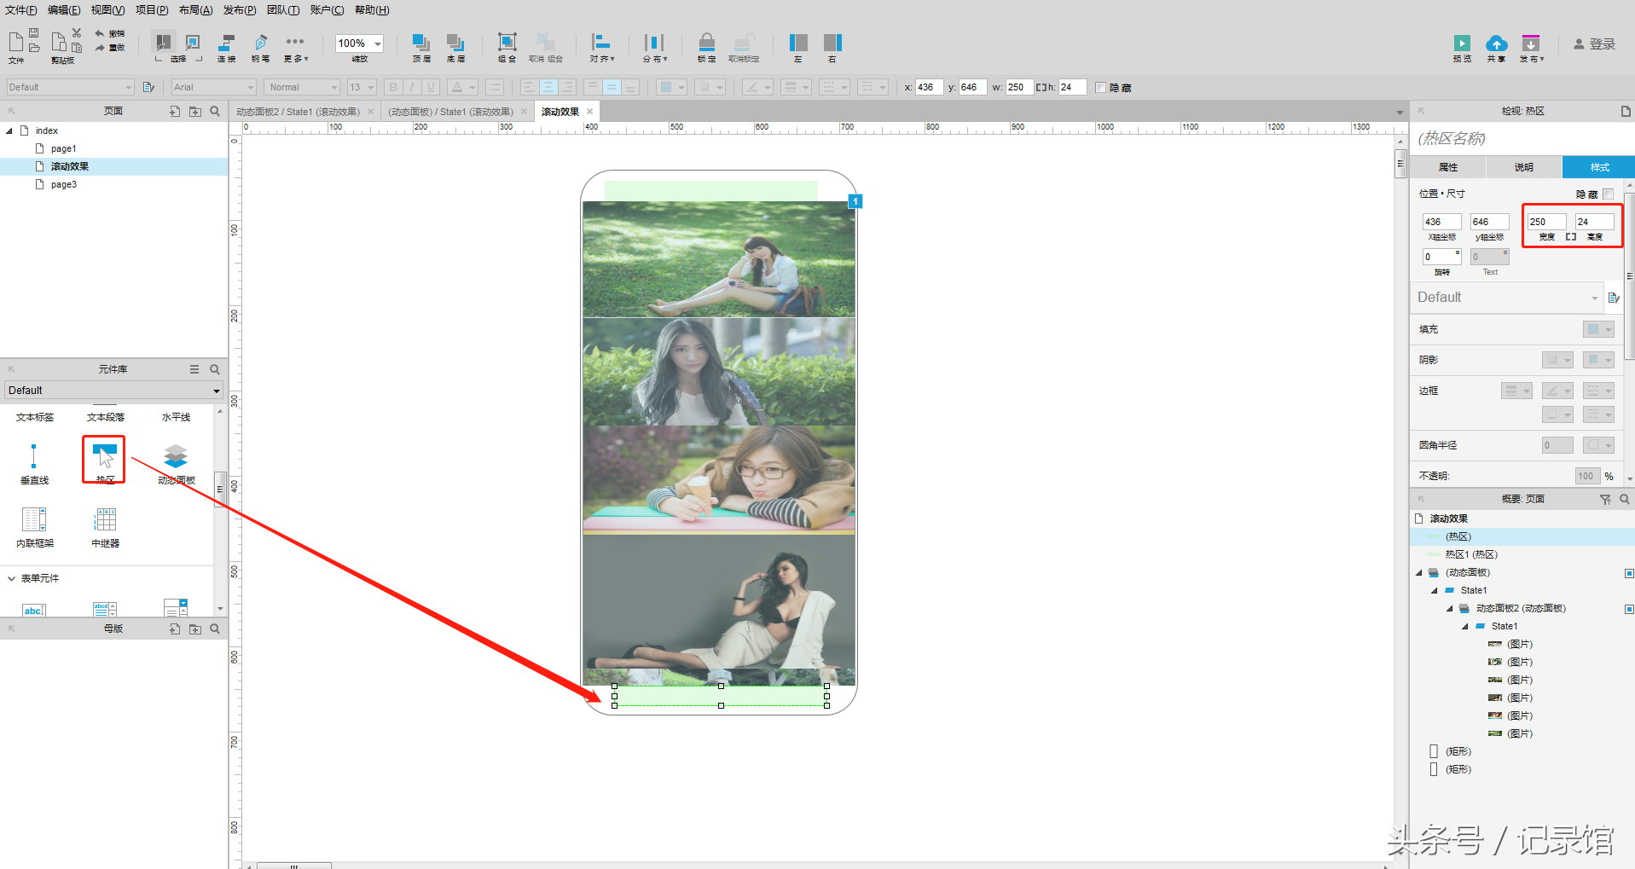This screenshot has height=869, width=1635.
Task: Open the 对齐 align dropdown
Action: point(601,48)
